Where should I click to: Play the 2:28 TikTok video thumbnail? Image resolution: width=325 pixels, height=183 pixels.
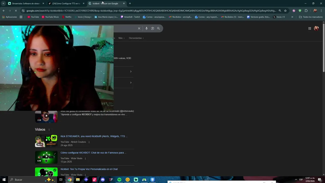[46, 116]
